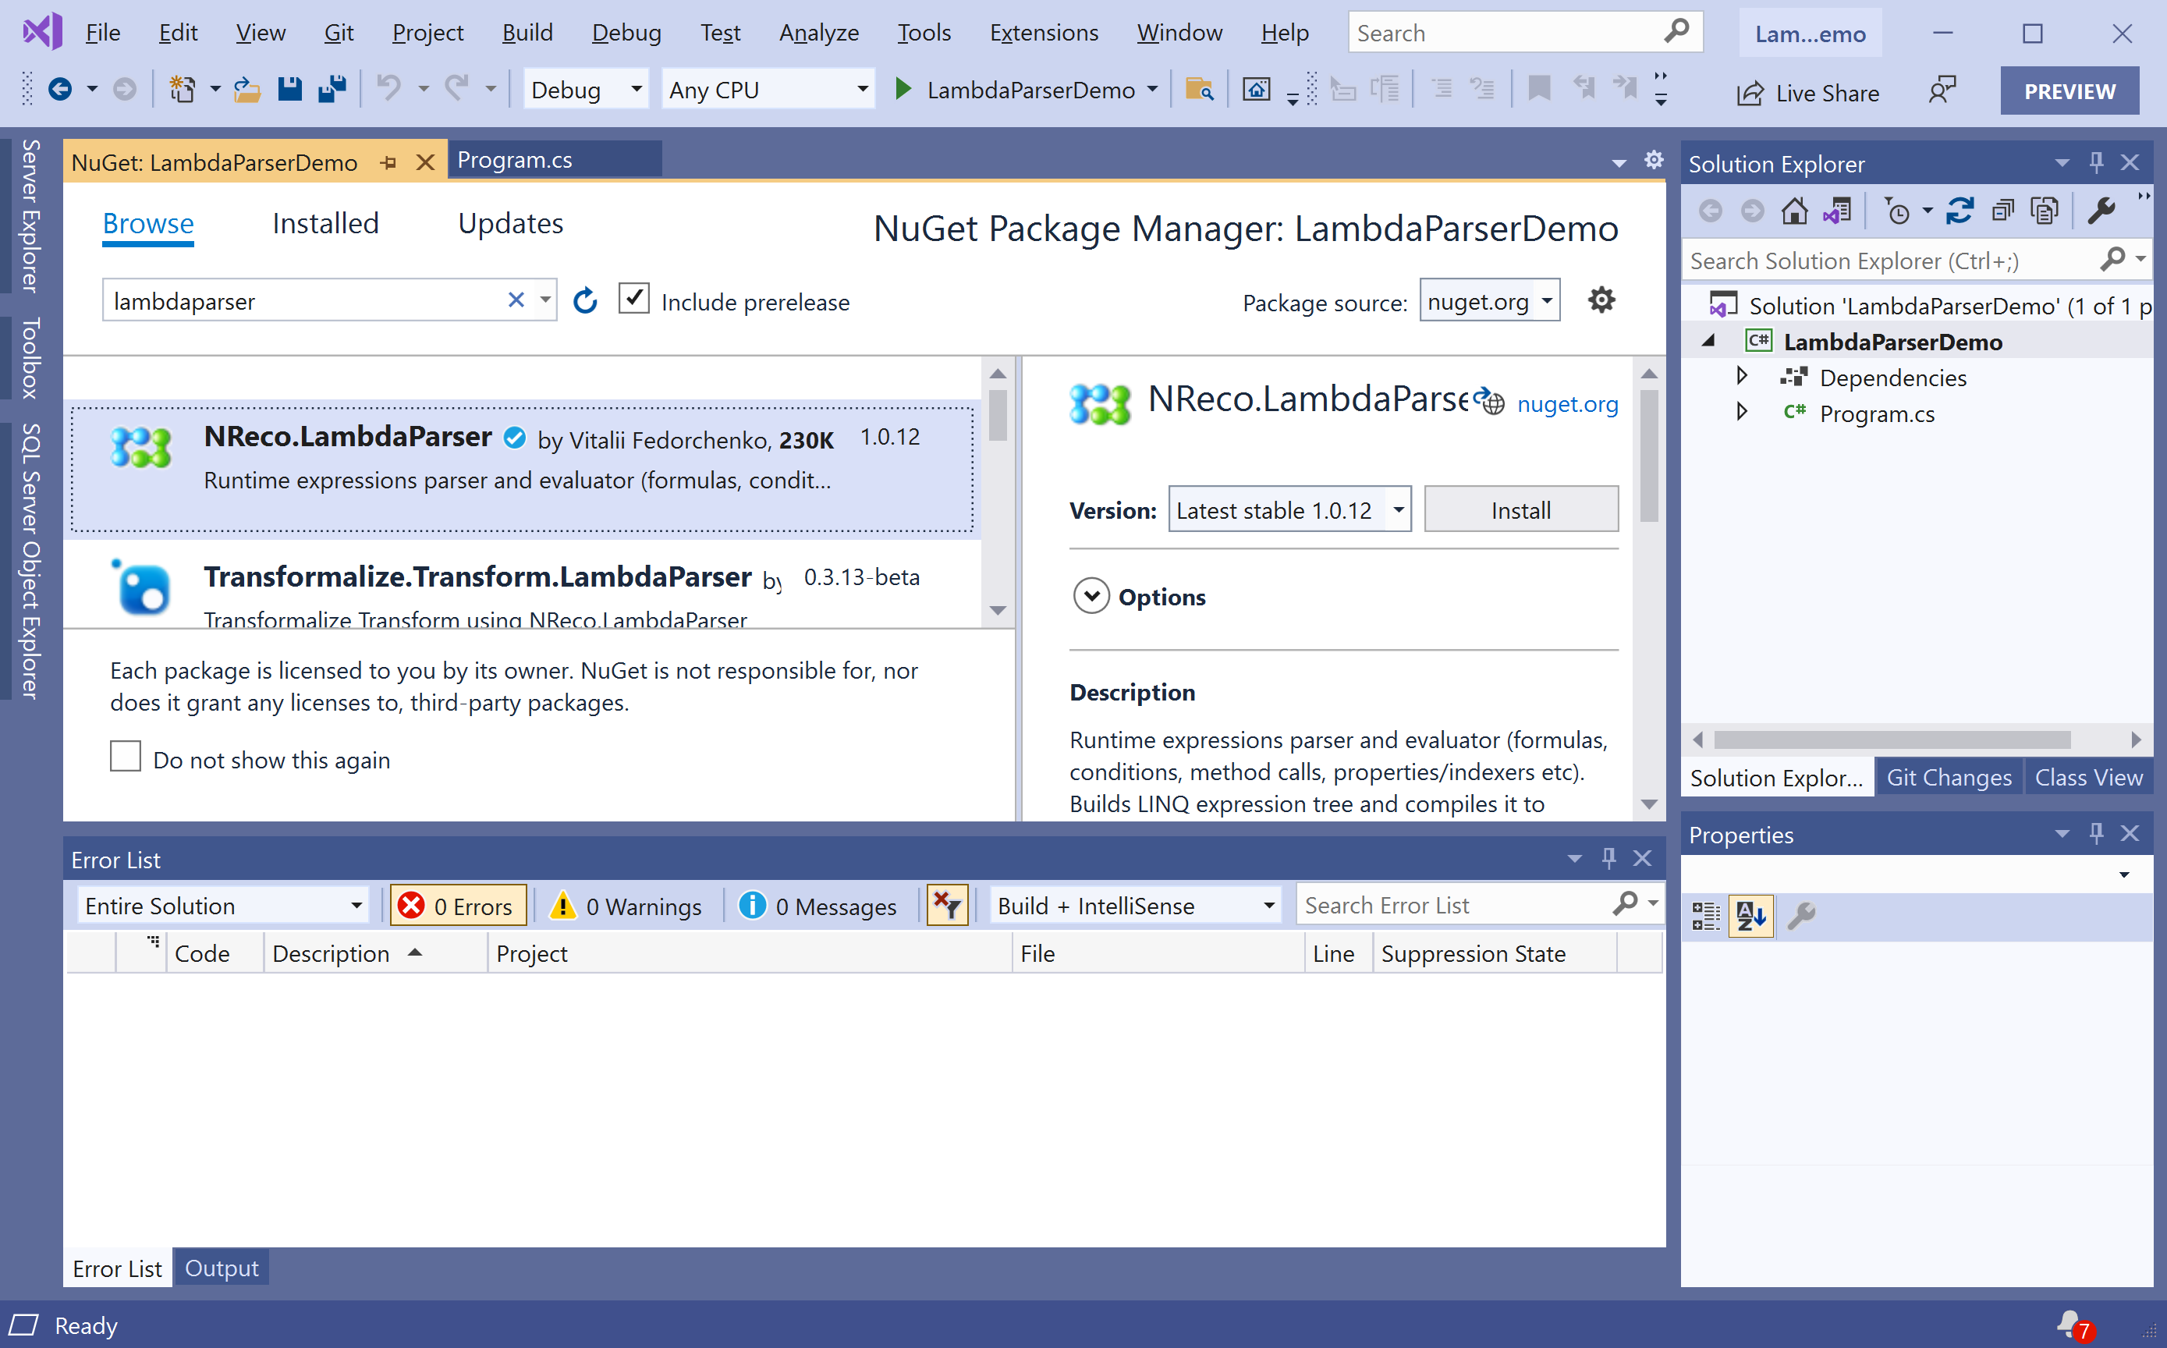The width and height of the screenshot is (2167, 1348).
Task: Open the Extensions menu
Action: pos(1043,33)
